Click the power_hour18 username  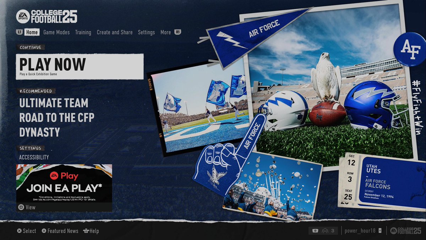tap(360, 231)
